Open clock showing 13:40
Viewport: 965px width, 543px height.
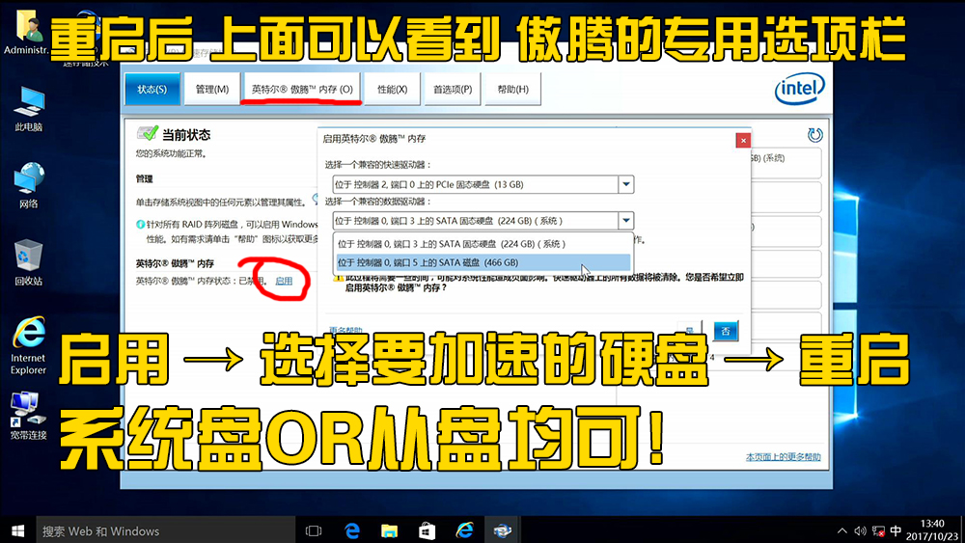[932, 530]
